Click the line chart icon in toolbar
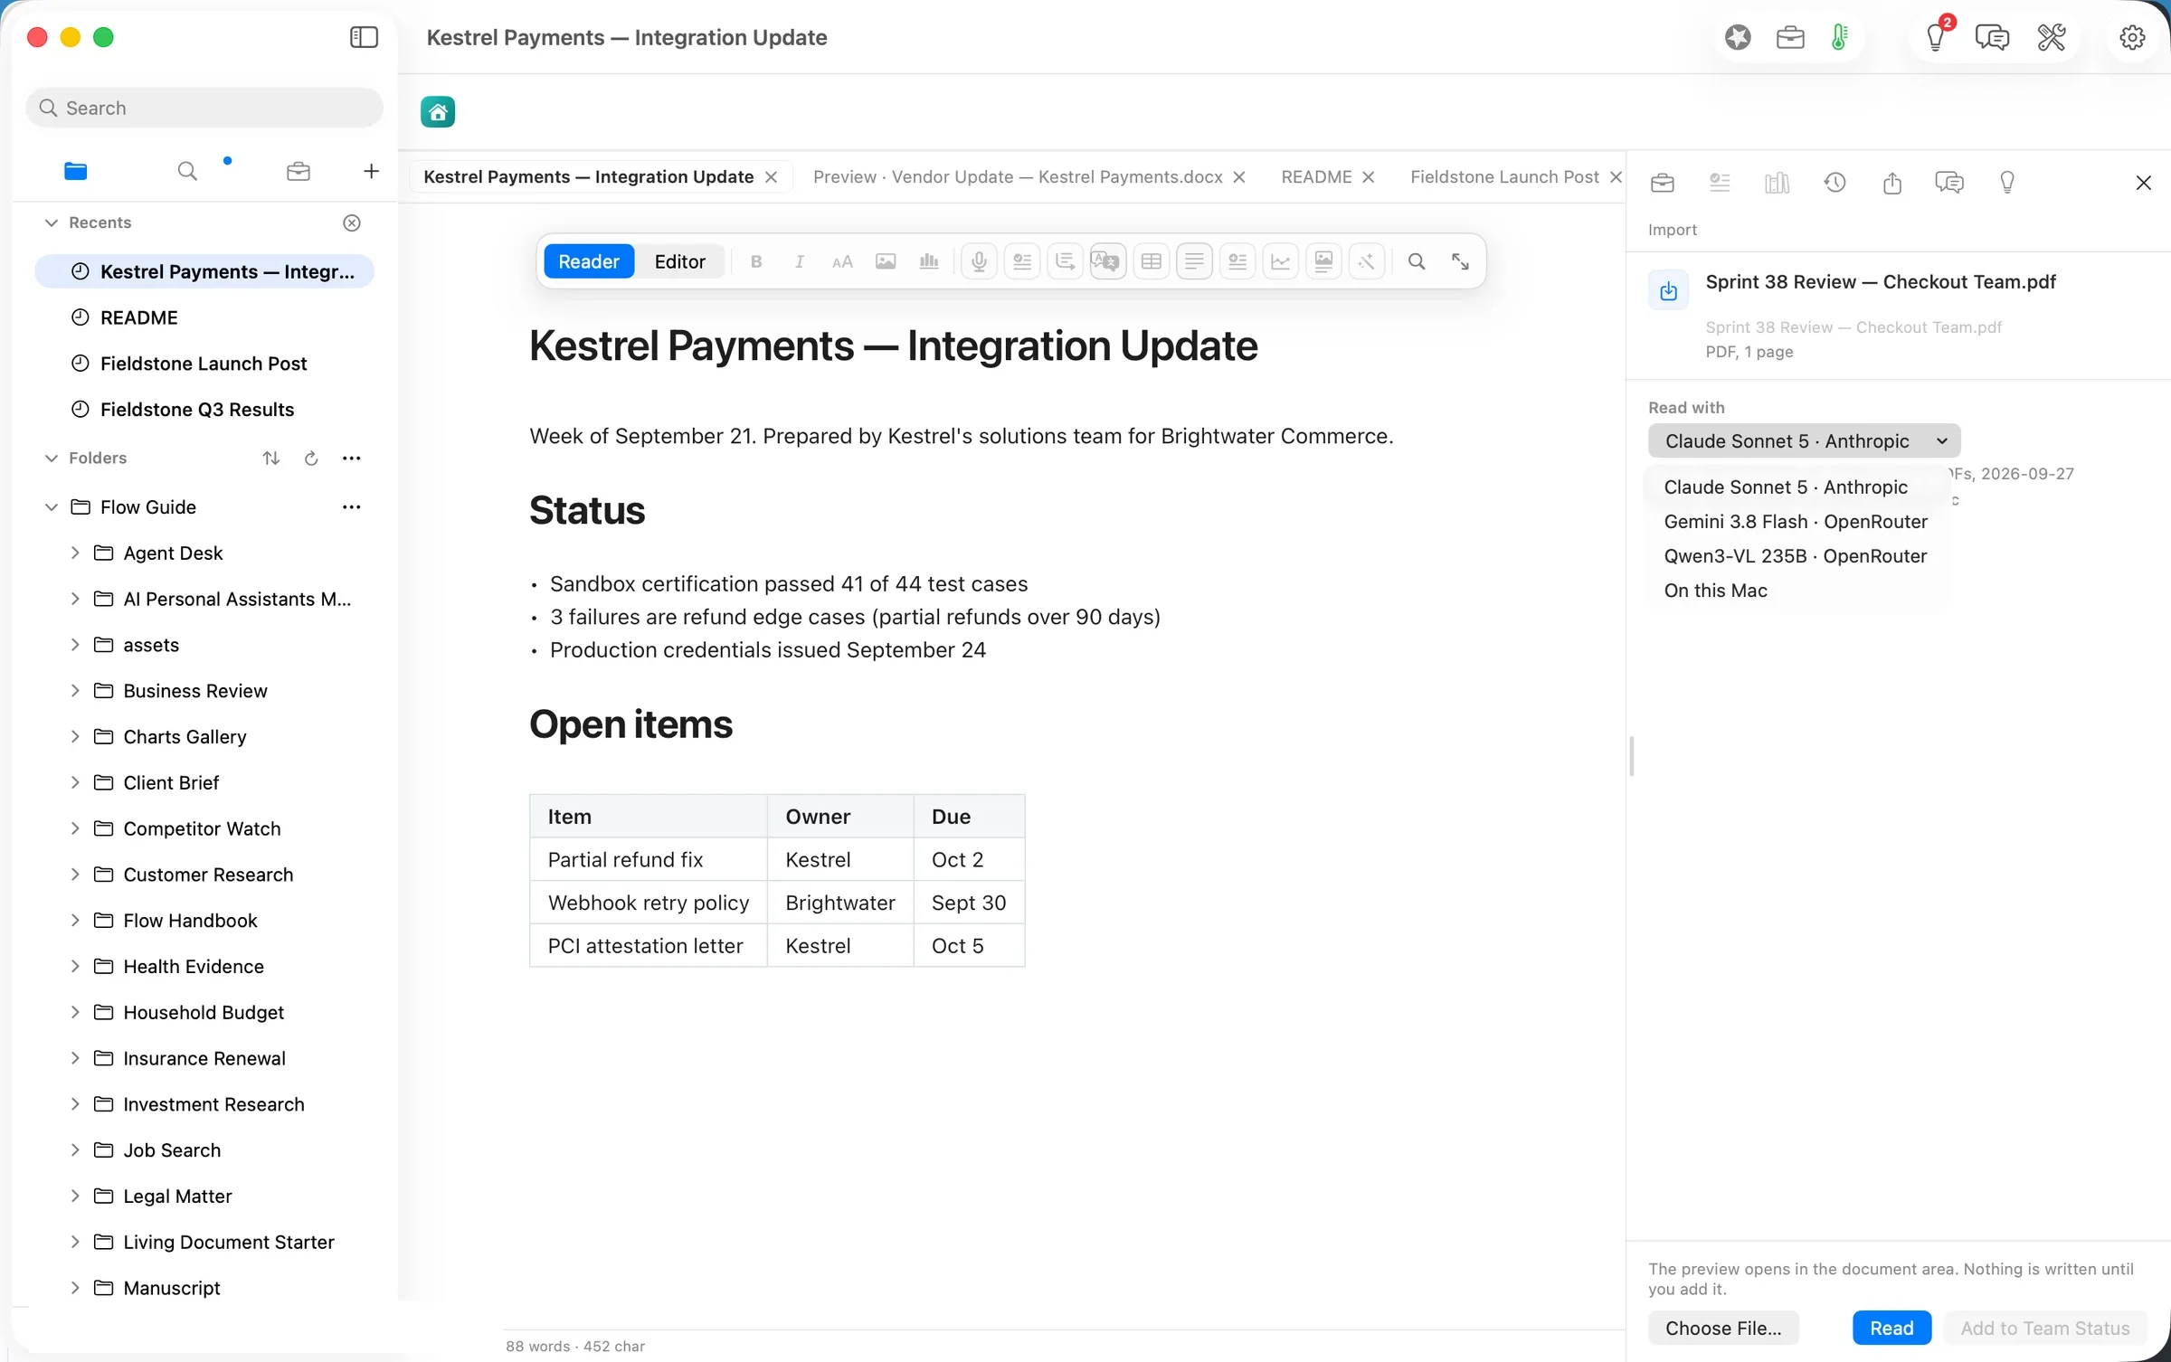This screenshot has height=1362, width=2171. click(1281, 261)
